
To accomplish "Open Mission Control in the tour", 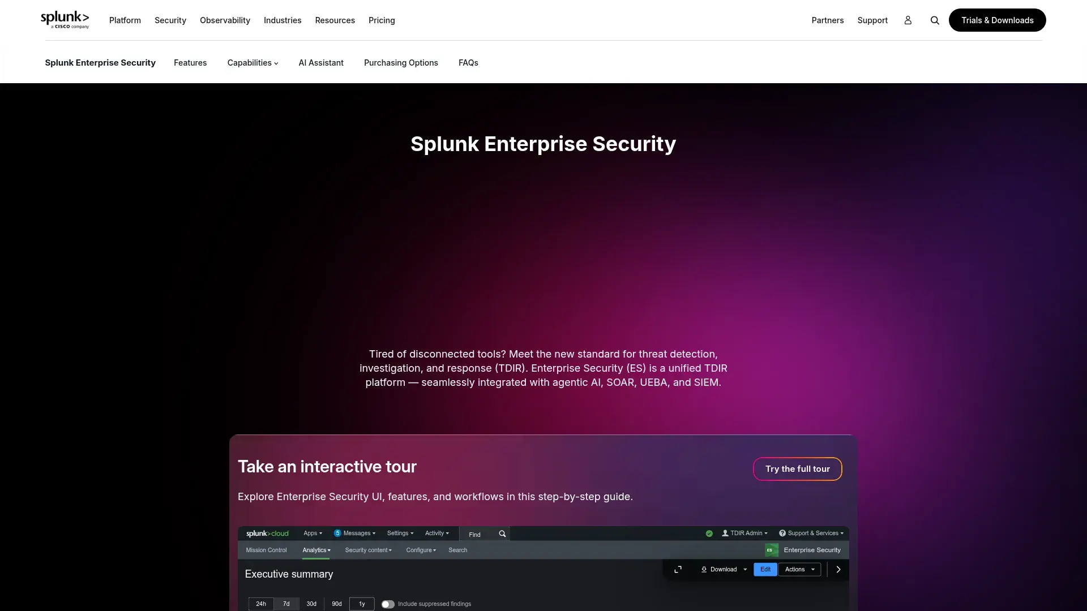I will 266,550.
